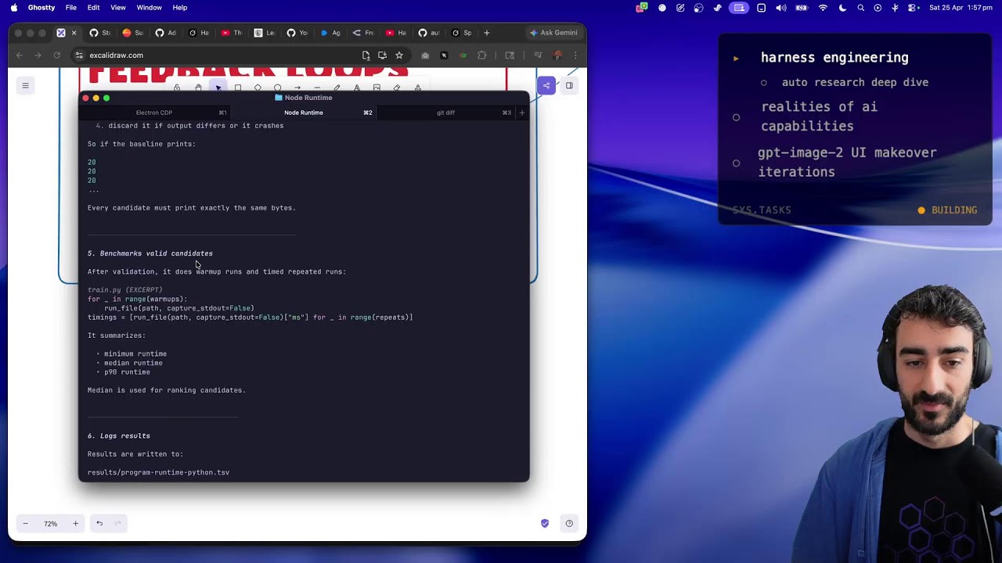The height and width of the screenshot is (563, 1002).
Task: Open the Wi-Fi status menu
Action: [823, 8]
